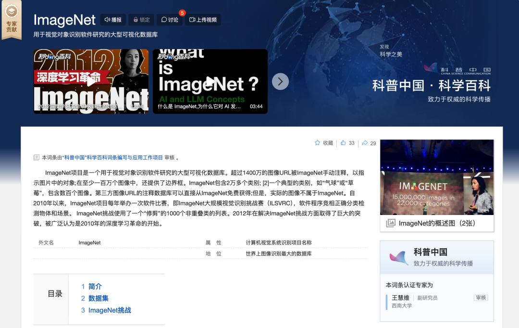Click the 副研究员 title text
Screen dimensions: 519x328
click(x=427, y=298)
